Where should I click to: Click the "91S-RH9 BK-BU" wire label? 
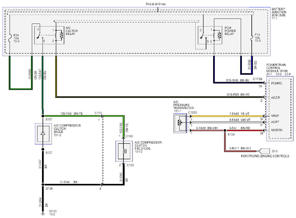[237, 80]
